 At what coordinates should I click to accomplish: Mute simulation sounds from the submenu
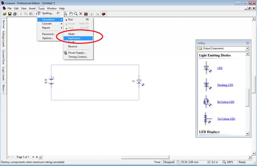71,34
